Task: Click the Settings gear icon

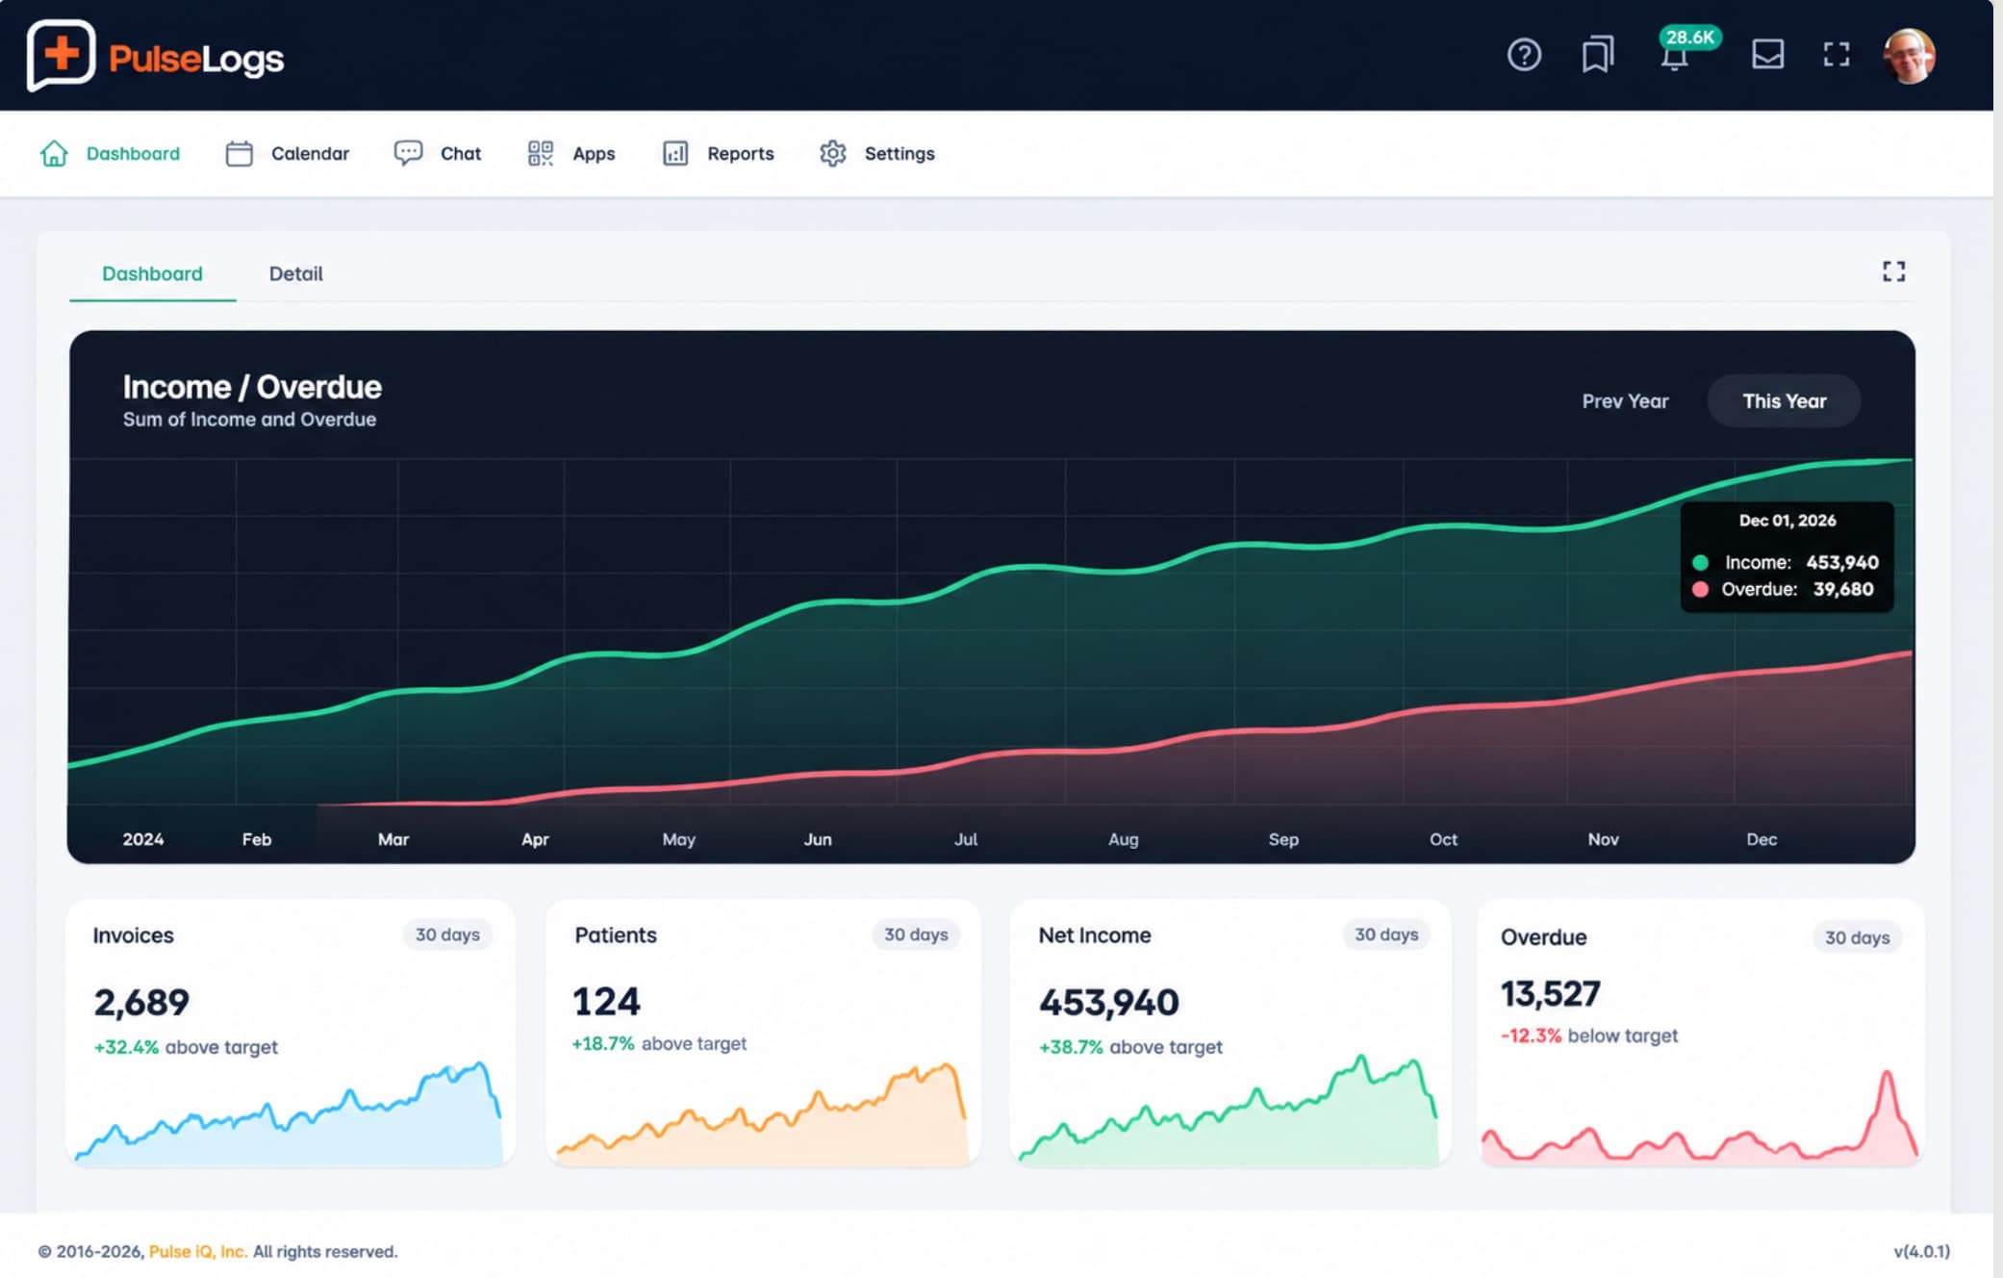Action: (833, 153)
